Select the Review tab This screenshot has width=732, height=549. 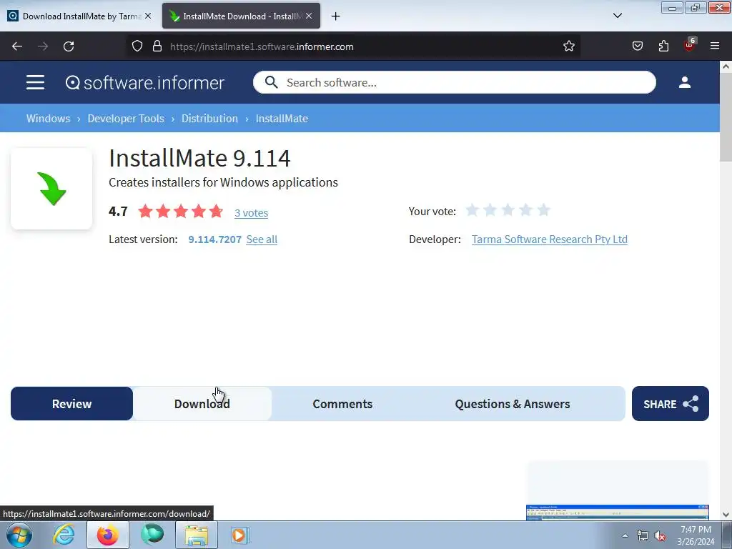pyautogui.click(x=71, y=404)
